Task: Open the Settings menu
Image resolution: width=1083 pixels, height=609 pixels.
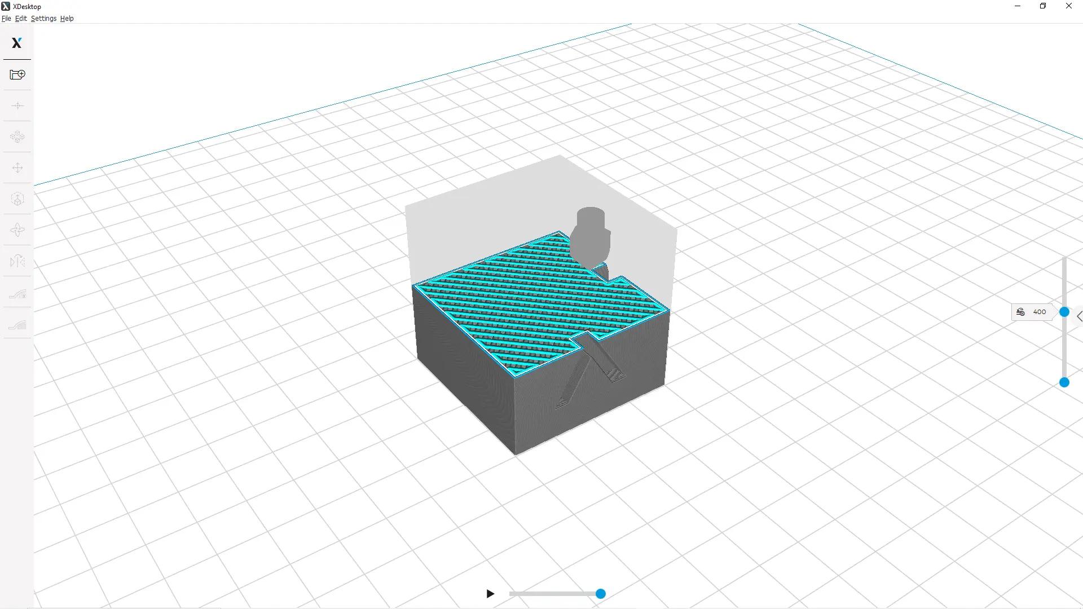Action: pos(43,18)
